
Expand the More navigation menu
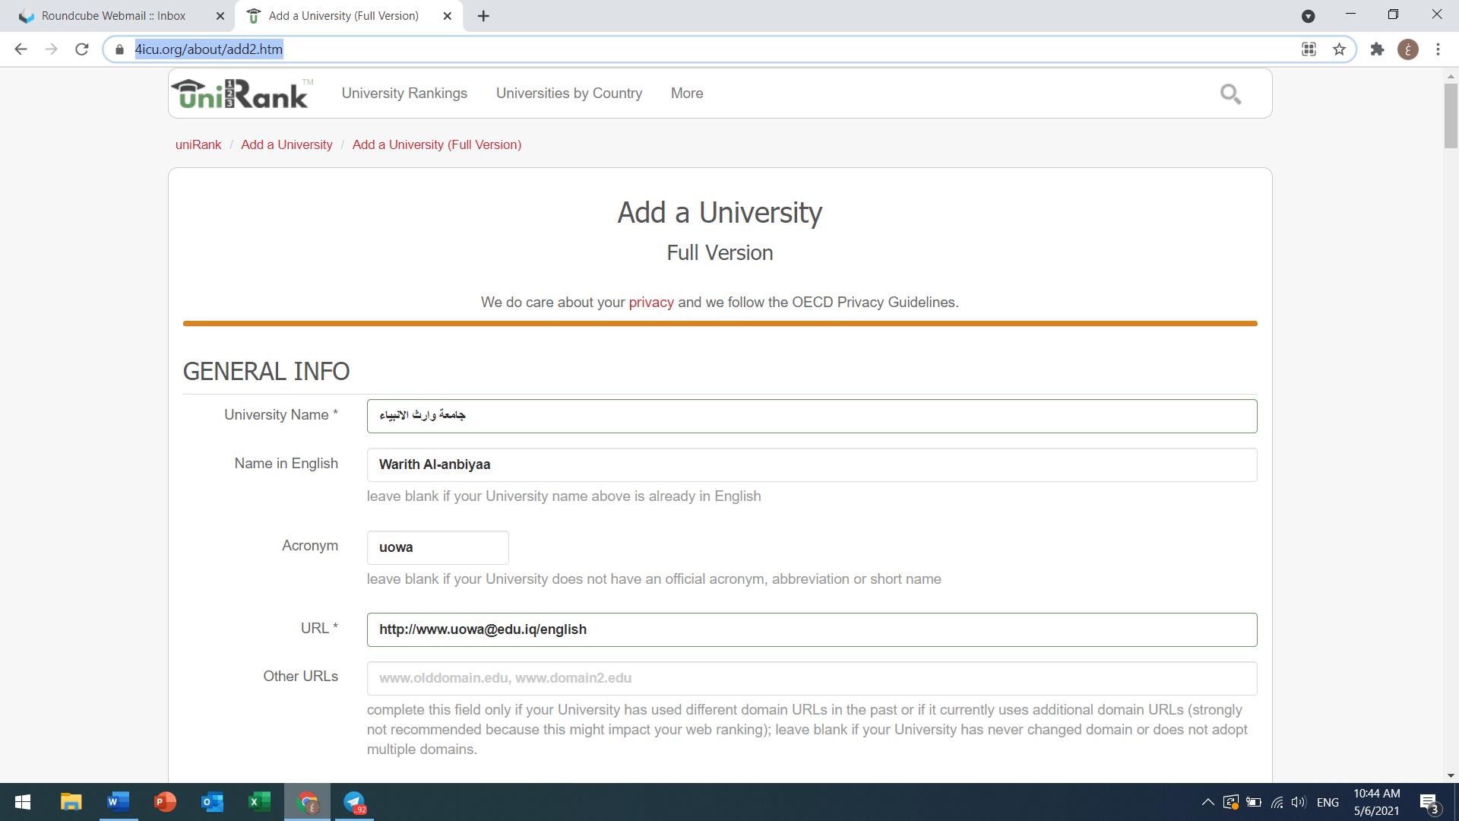pyautogui.click(x=686, y=93)
